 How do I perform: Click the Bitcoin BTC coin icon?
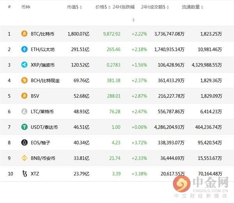coord(24,34)
